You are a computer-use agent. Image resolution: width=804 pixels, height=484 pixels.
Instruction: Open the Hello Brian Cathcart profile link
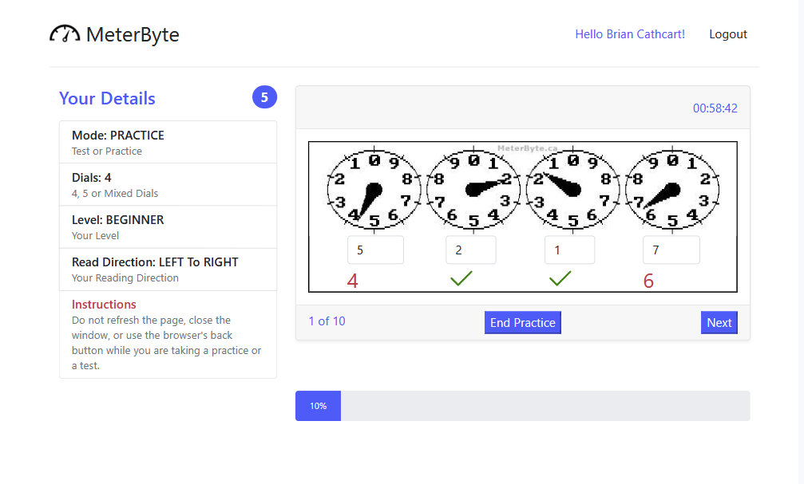point(630,34)
